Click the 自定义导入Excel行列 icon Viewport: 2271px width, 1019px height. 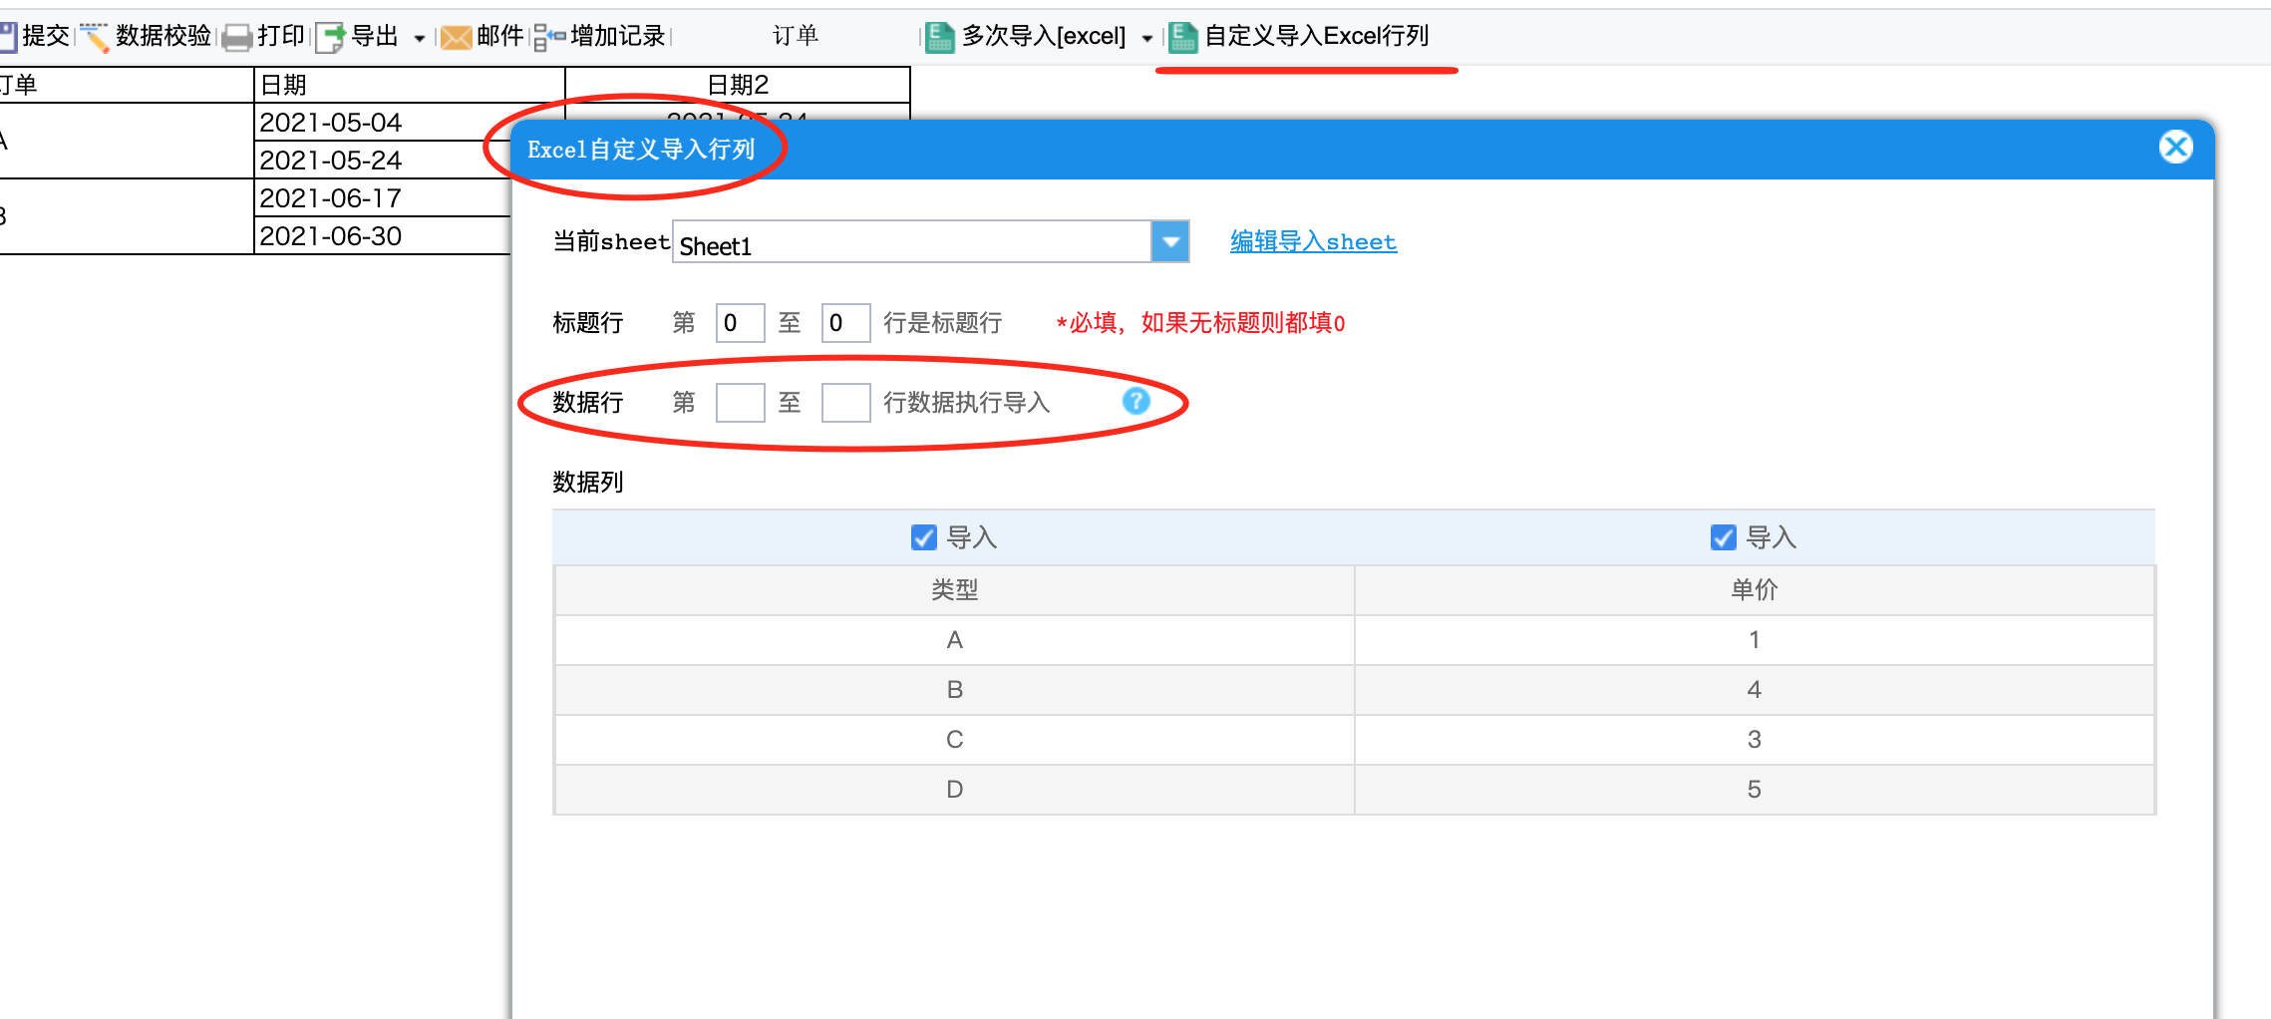tap(1183, 37)
